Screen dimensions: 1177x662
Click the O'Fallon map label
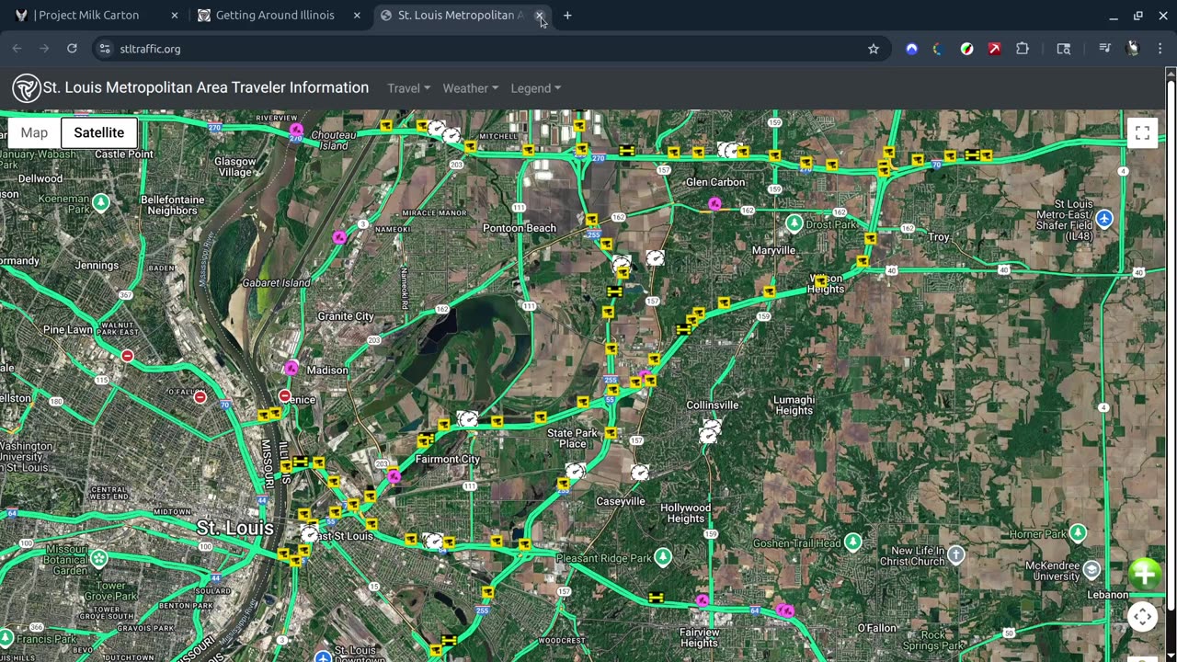877,628
